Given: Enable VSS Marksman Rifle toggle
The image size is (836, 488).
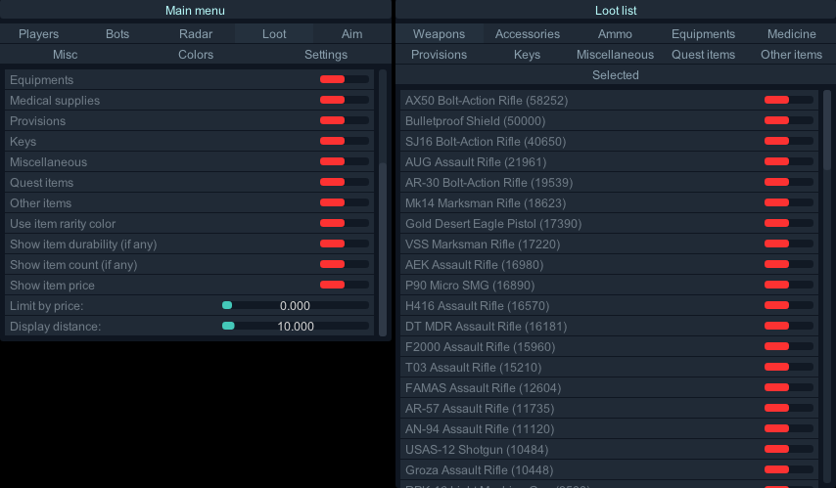Looking at the screenshot, I should point(789,244).
